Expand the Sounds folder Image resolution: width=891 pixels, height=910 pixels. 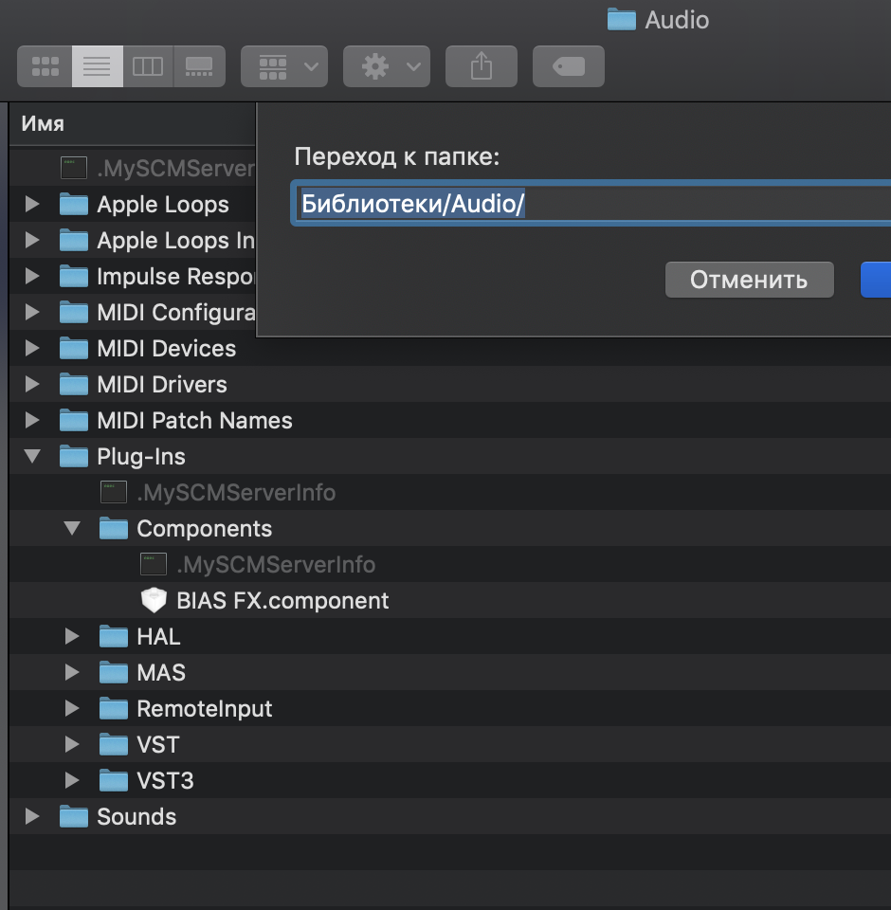32,816
